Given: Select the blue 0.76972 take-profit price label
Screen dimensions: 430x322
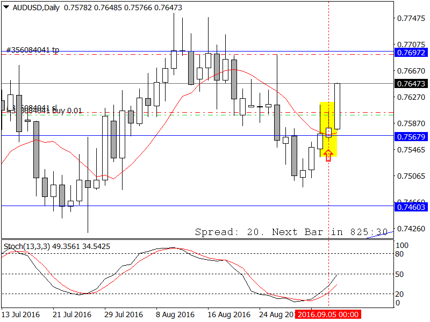Looking at the screenshot, I should click(411, 53).
